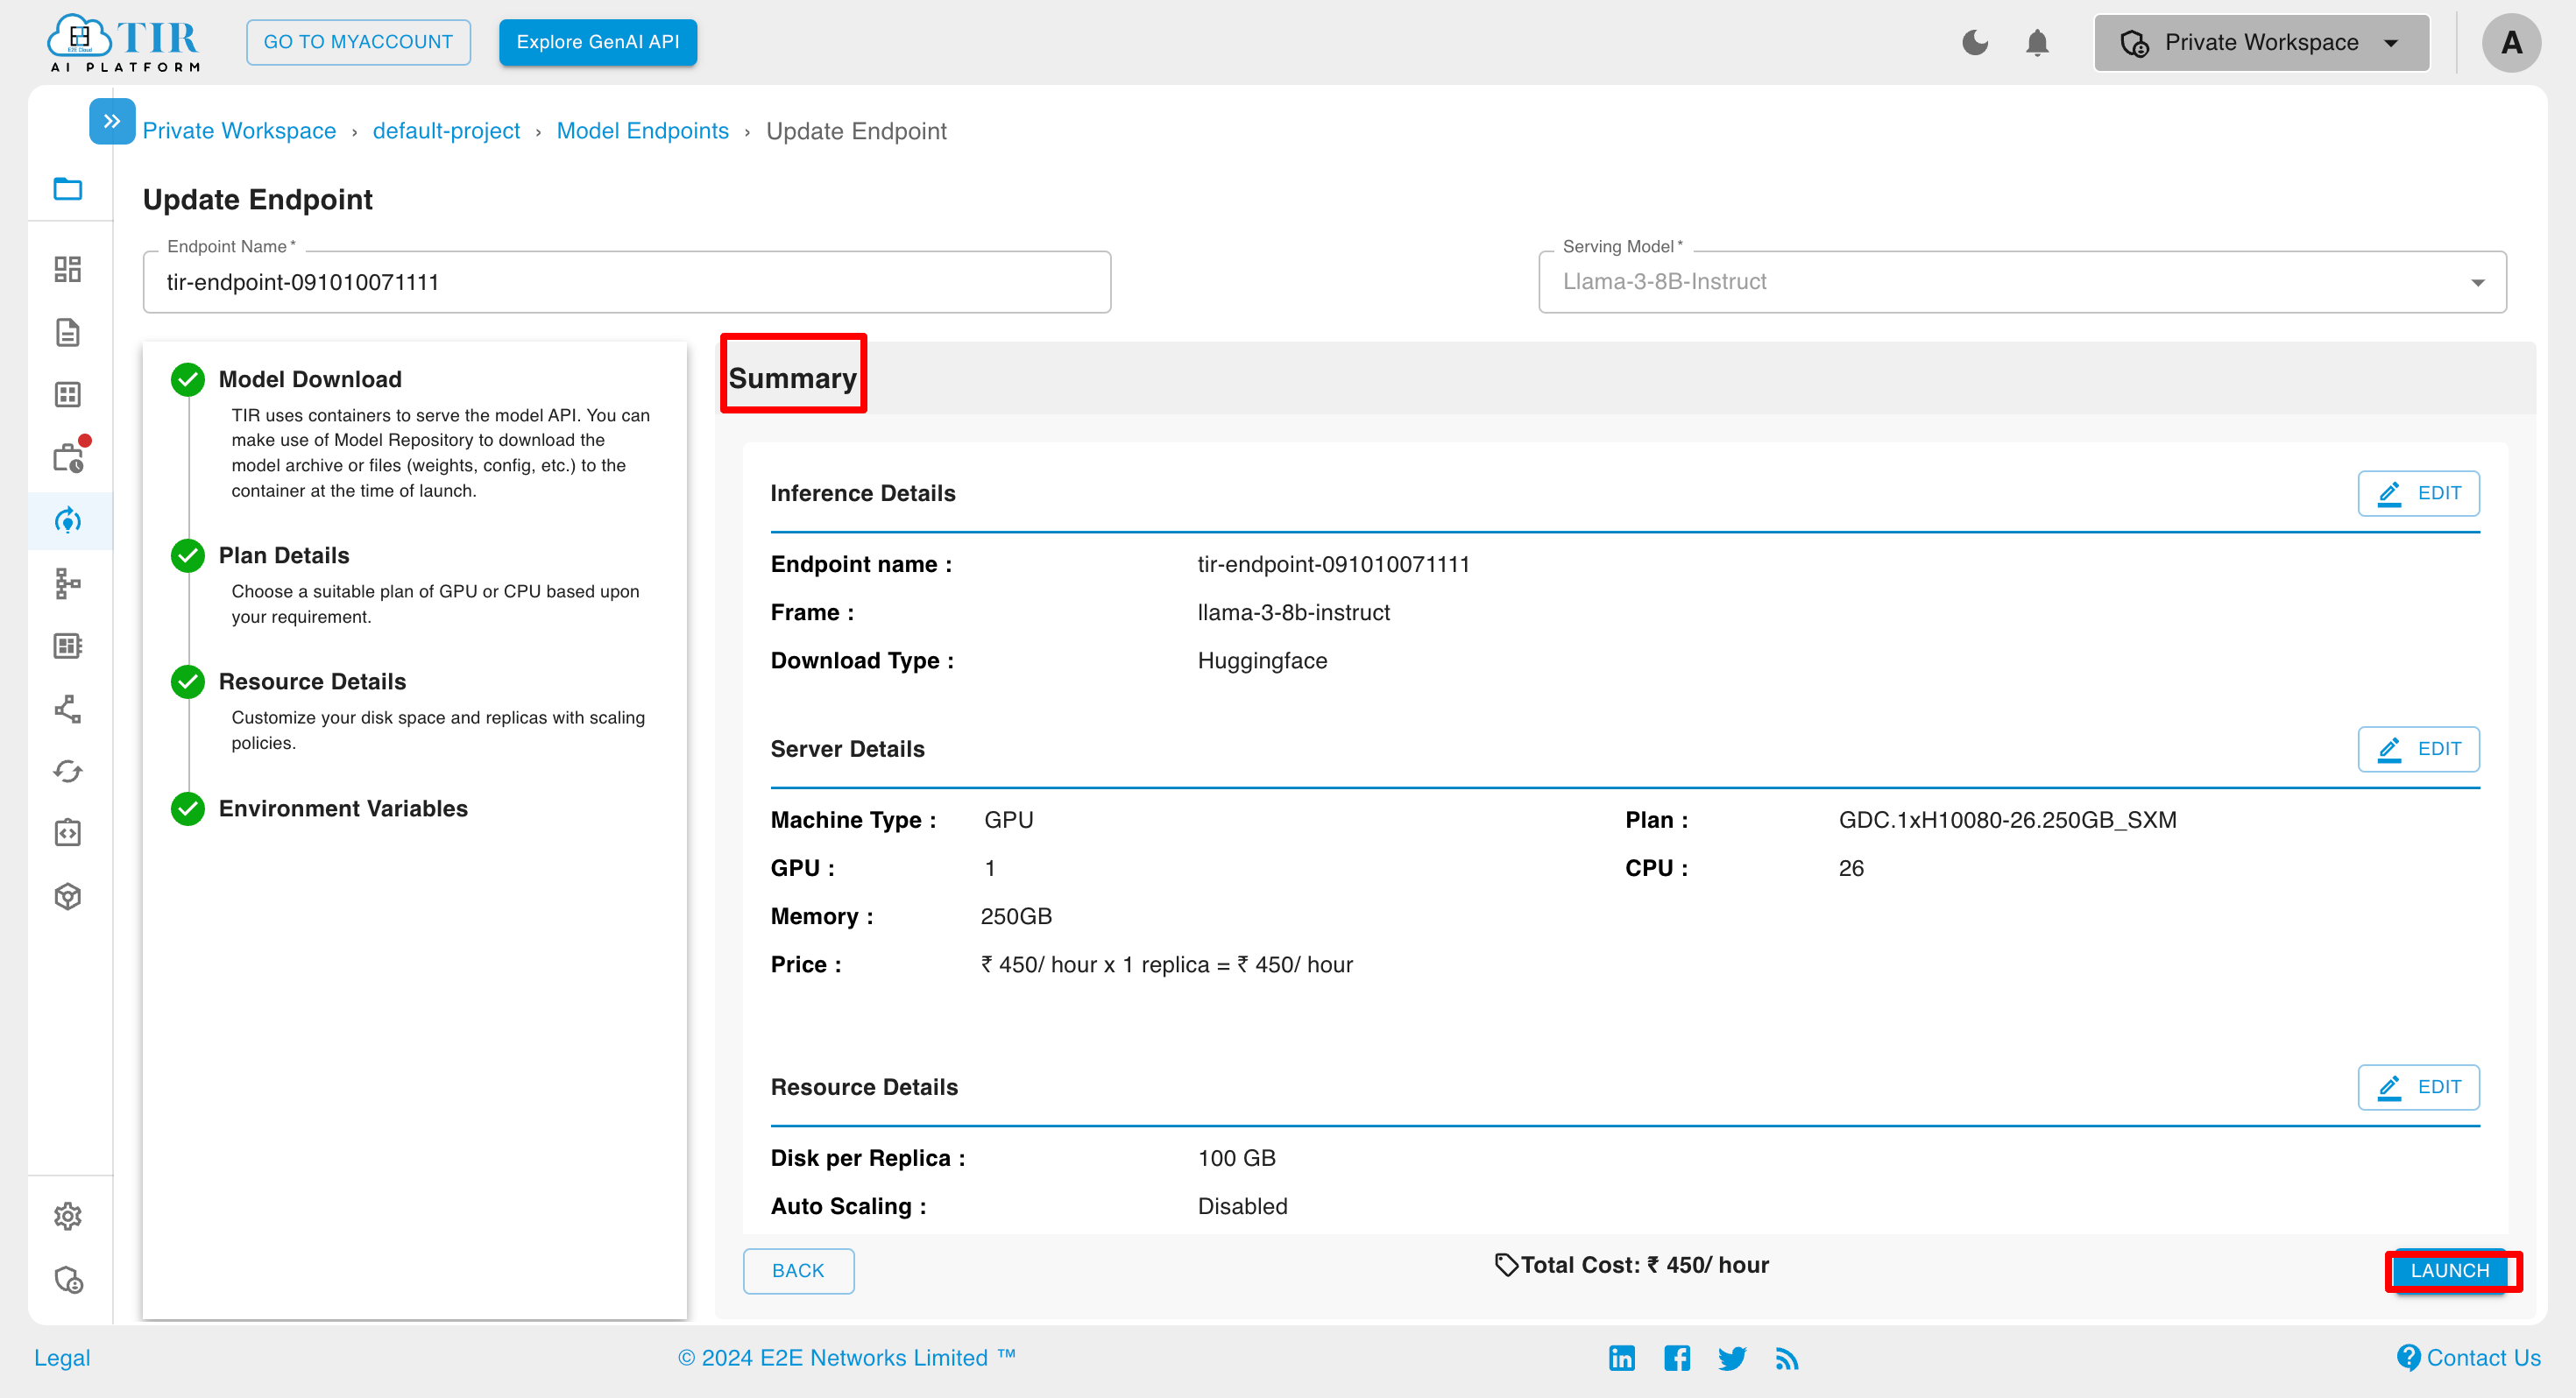Toggle dark mode moon icon

pos(1974,43)
